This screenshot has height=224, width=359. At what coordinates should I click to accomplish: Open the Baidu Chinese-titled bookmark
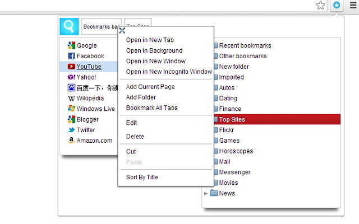click(x=97, y=88)
